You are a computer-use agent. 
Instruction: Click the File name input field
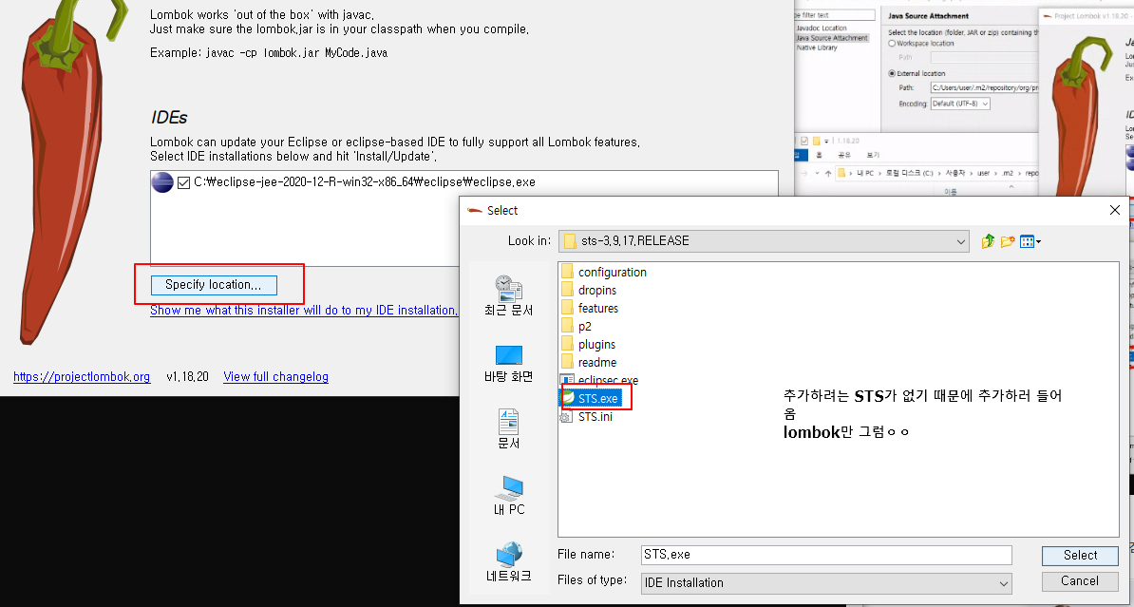click(826, 555)
